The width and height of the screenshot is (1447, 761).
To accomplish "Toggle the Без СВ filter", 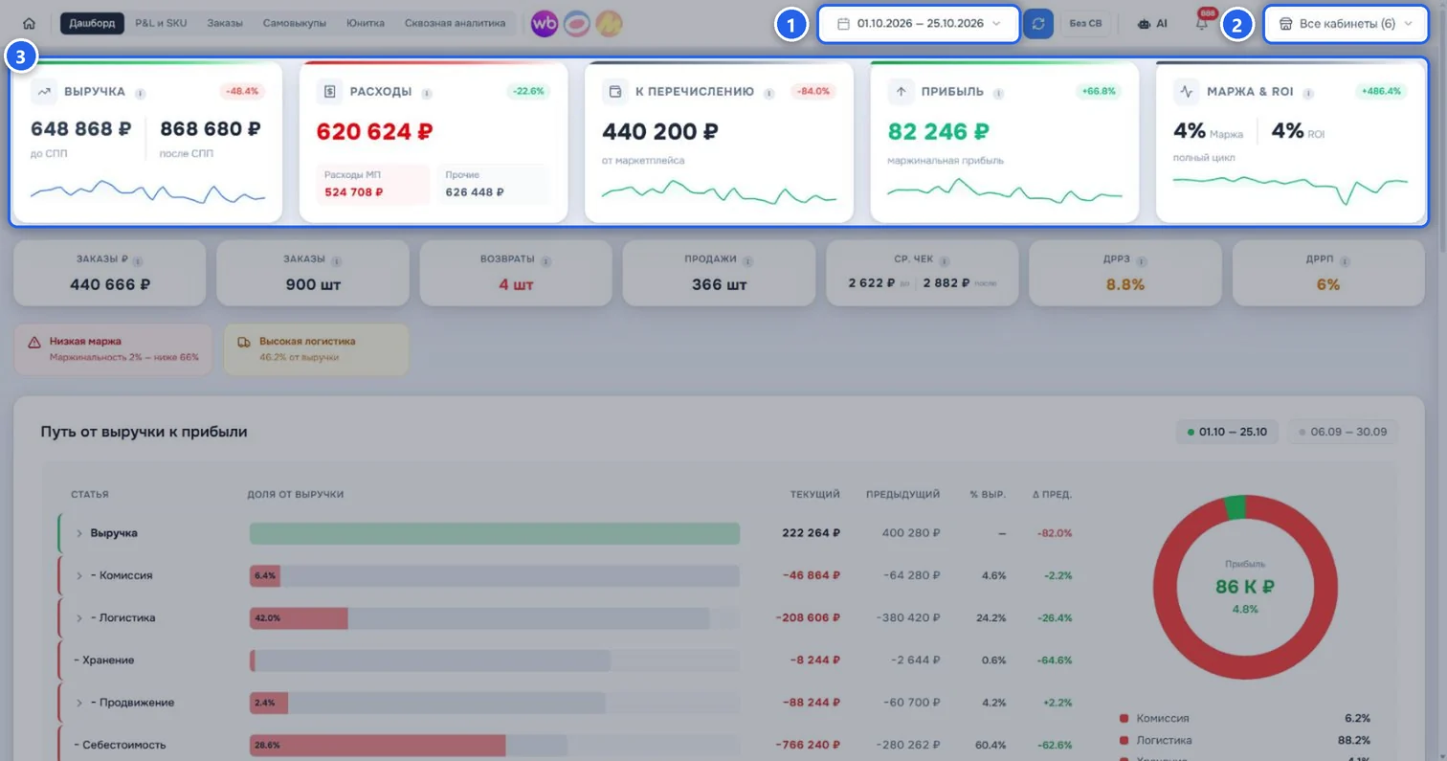I will point(1085,23).
